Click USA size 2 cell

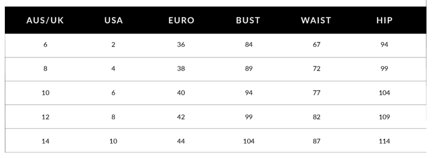113,45
